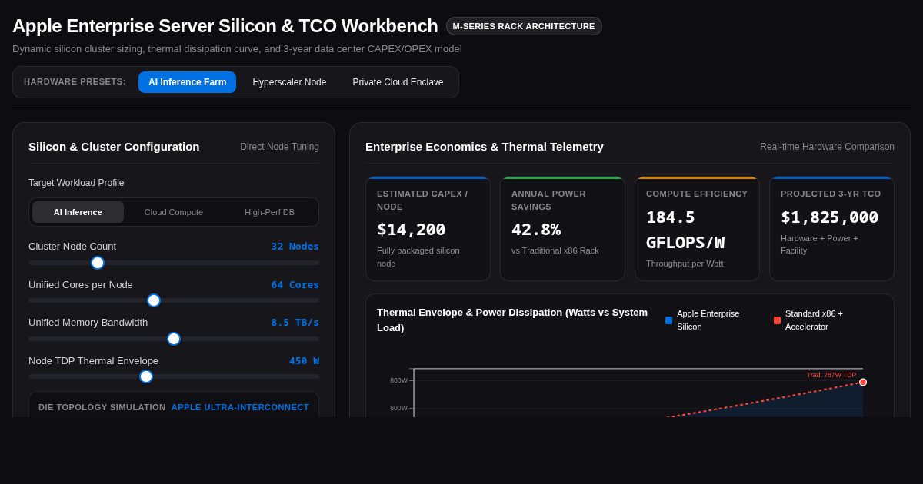This screenshot has width=923, height=484.
Task: Click the "32 Nodes" value
Action: [x=295, y=247]
